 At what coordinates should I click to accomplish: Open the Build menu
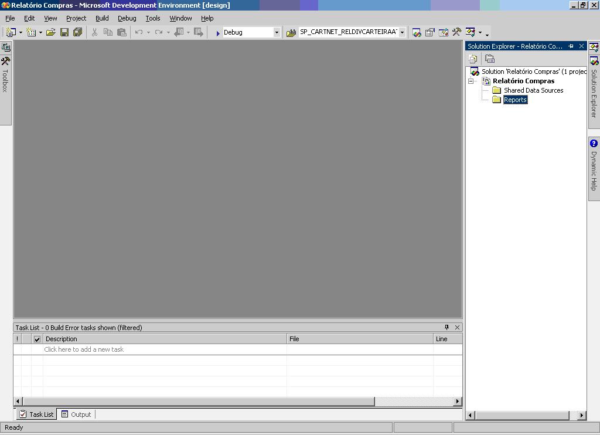[x=102, y=18]
